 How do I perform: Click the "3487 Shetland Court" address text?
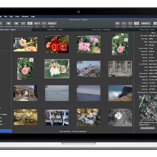(x=148, y=123)
